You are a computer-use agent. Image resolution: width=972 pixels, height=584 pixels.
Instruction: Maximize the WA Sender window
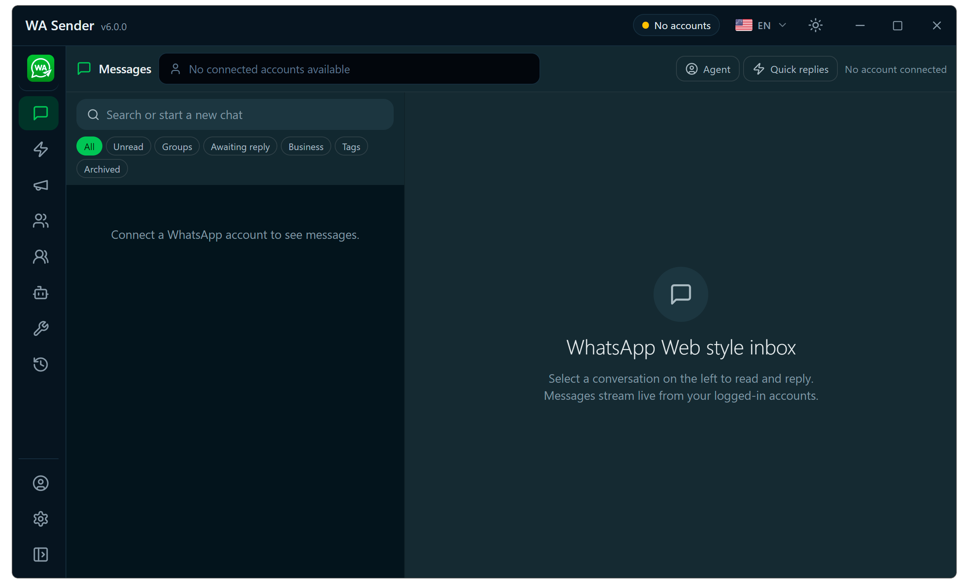[x=897, y=26]
